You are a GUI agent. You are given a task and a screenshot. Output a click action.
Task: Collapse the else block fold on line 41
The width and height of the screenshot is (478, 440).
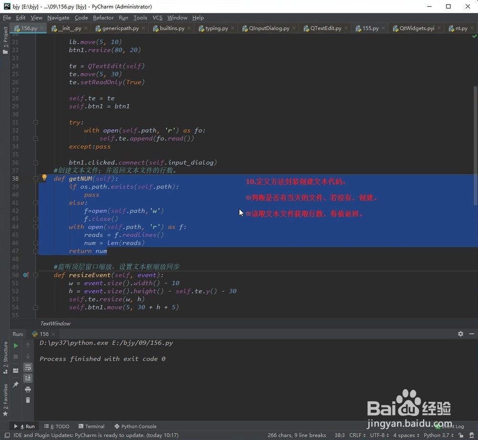[36, 203]
